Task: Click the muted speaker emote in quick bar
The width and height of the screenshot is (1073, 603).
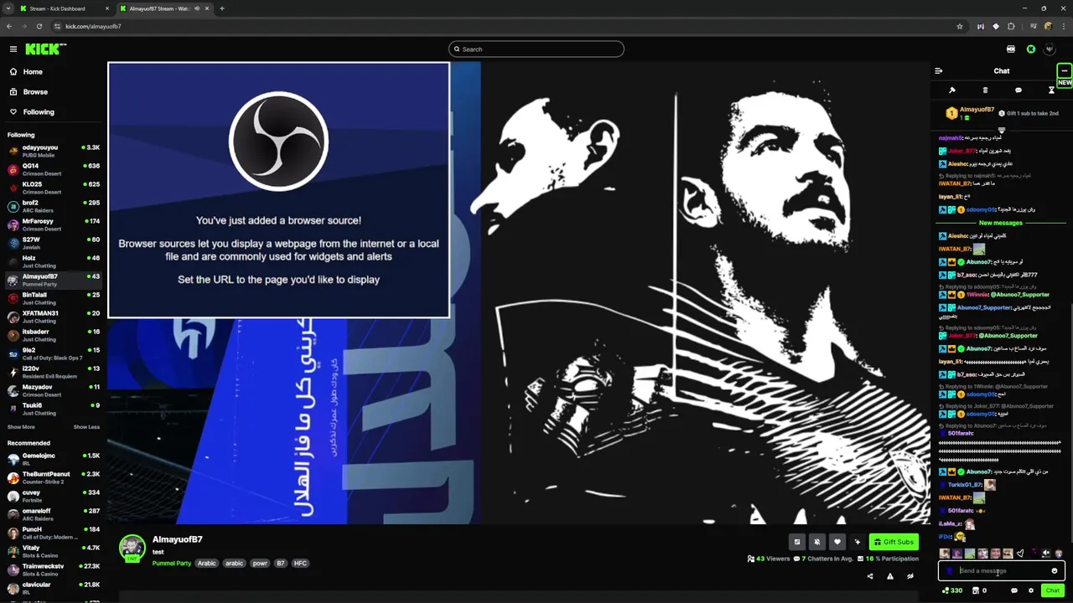Action: pyautogui.click(x=1045, y=554)
